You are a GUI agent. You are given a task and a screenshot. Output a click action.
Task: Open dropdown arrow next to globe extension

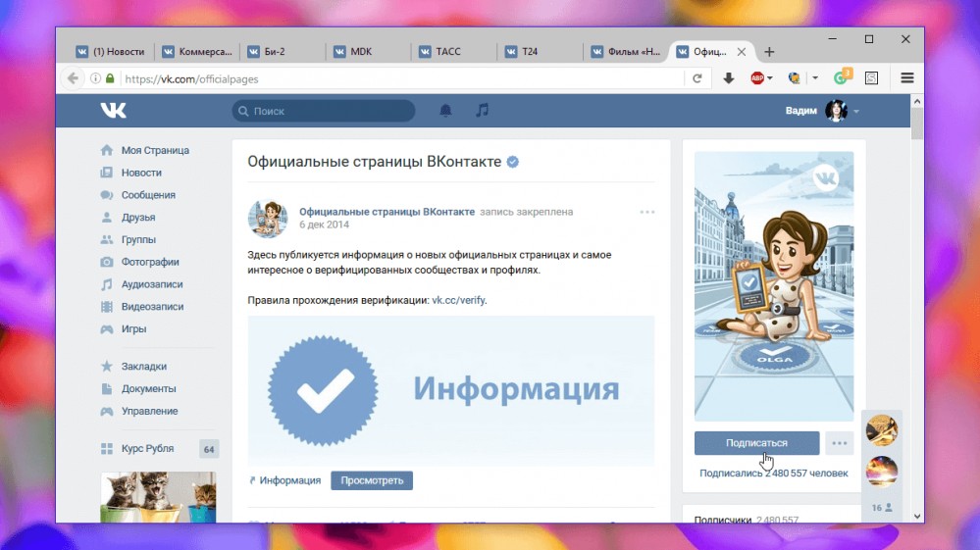coord(815,78)
